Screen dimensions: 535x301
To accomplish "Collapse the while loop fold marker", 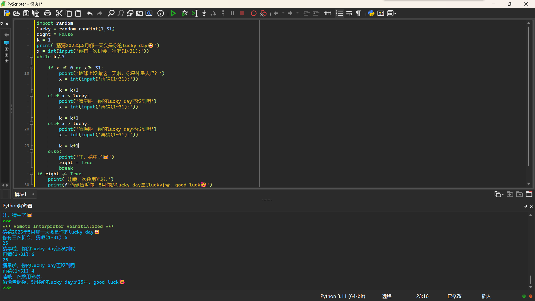I will pos(31,56).
